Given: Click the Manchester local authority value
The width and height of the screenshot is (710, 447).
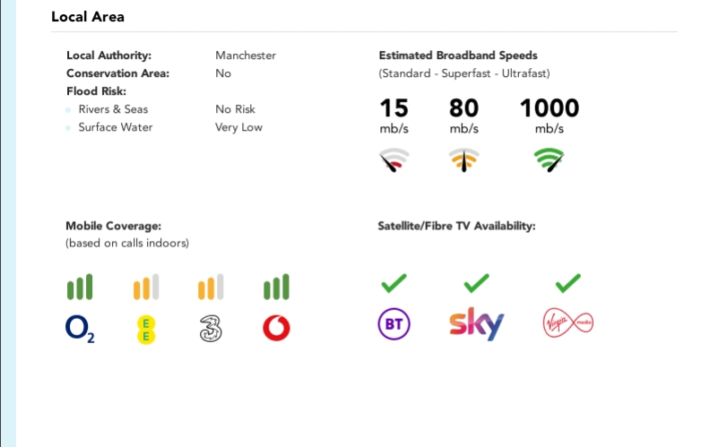Looking at the screenshot, I should click(x=246, y=56).
